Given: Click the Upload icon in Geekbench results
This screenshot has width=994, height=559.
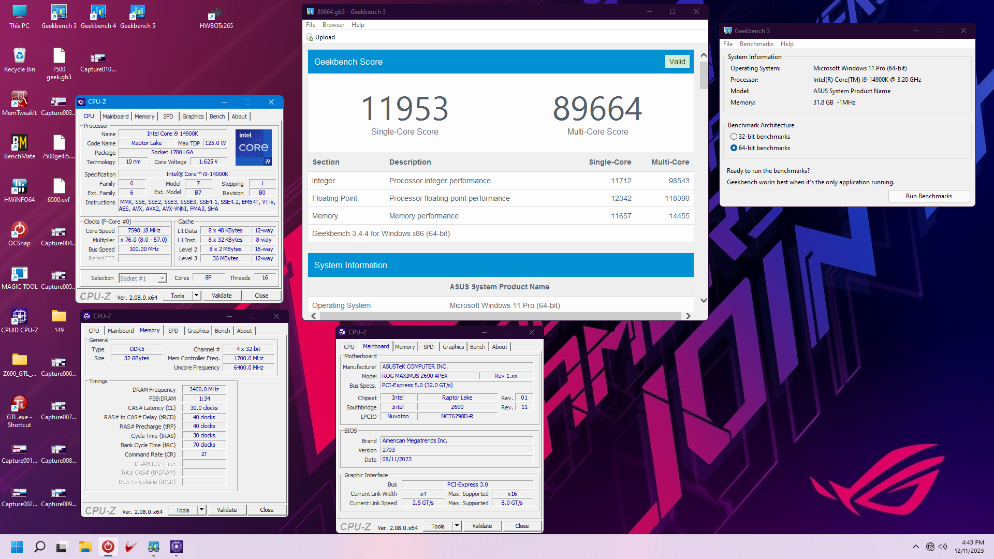Looking at the screenshot, I should (310, 37).
